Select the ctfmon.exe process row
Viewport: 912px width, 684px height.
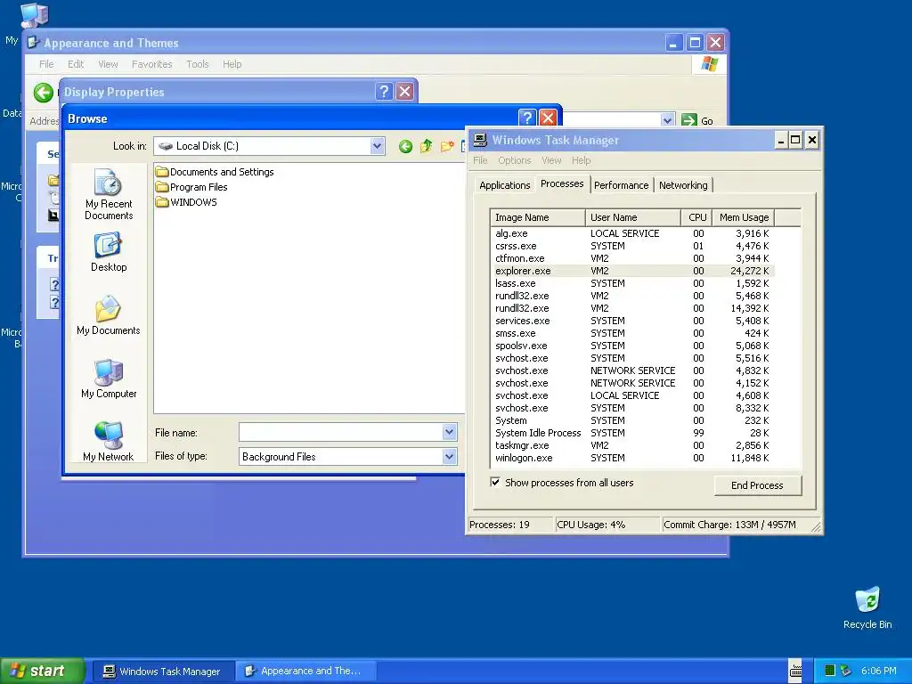(x=633, y=258)
